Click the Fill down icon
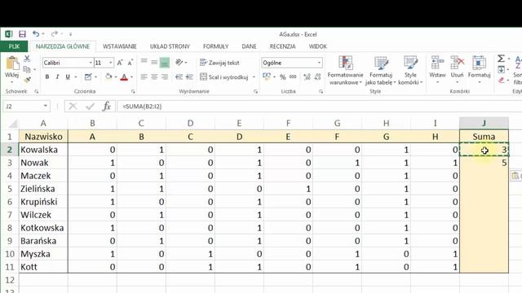522x293 pixels. (x=501, y=69)
